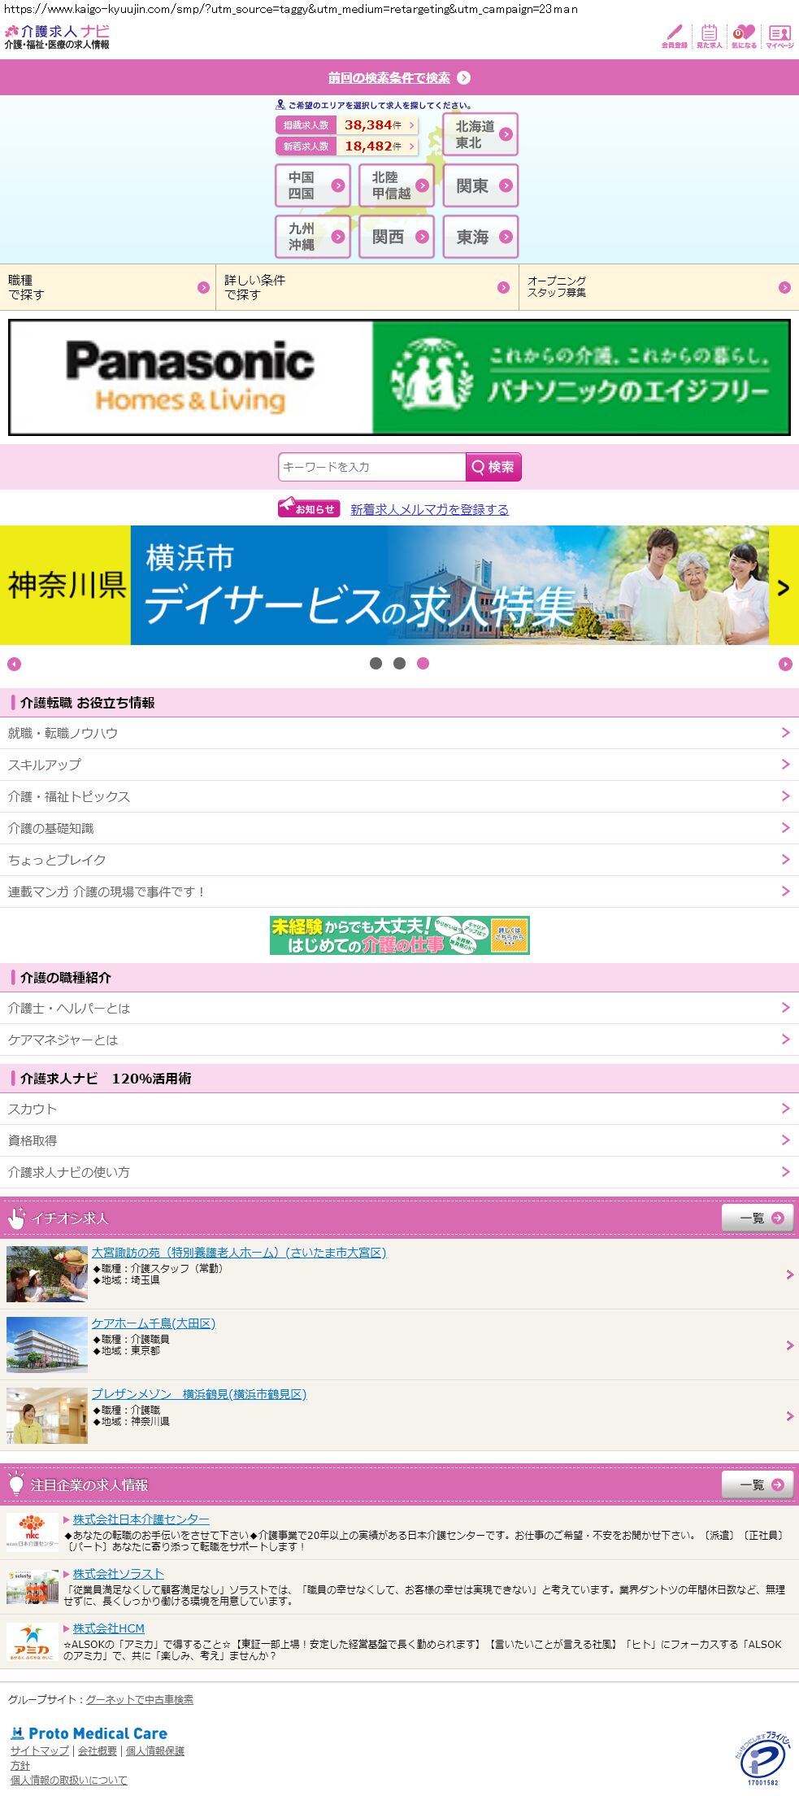
Task: Select second carousel dot indicator
Action: tap(399, 664)
